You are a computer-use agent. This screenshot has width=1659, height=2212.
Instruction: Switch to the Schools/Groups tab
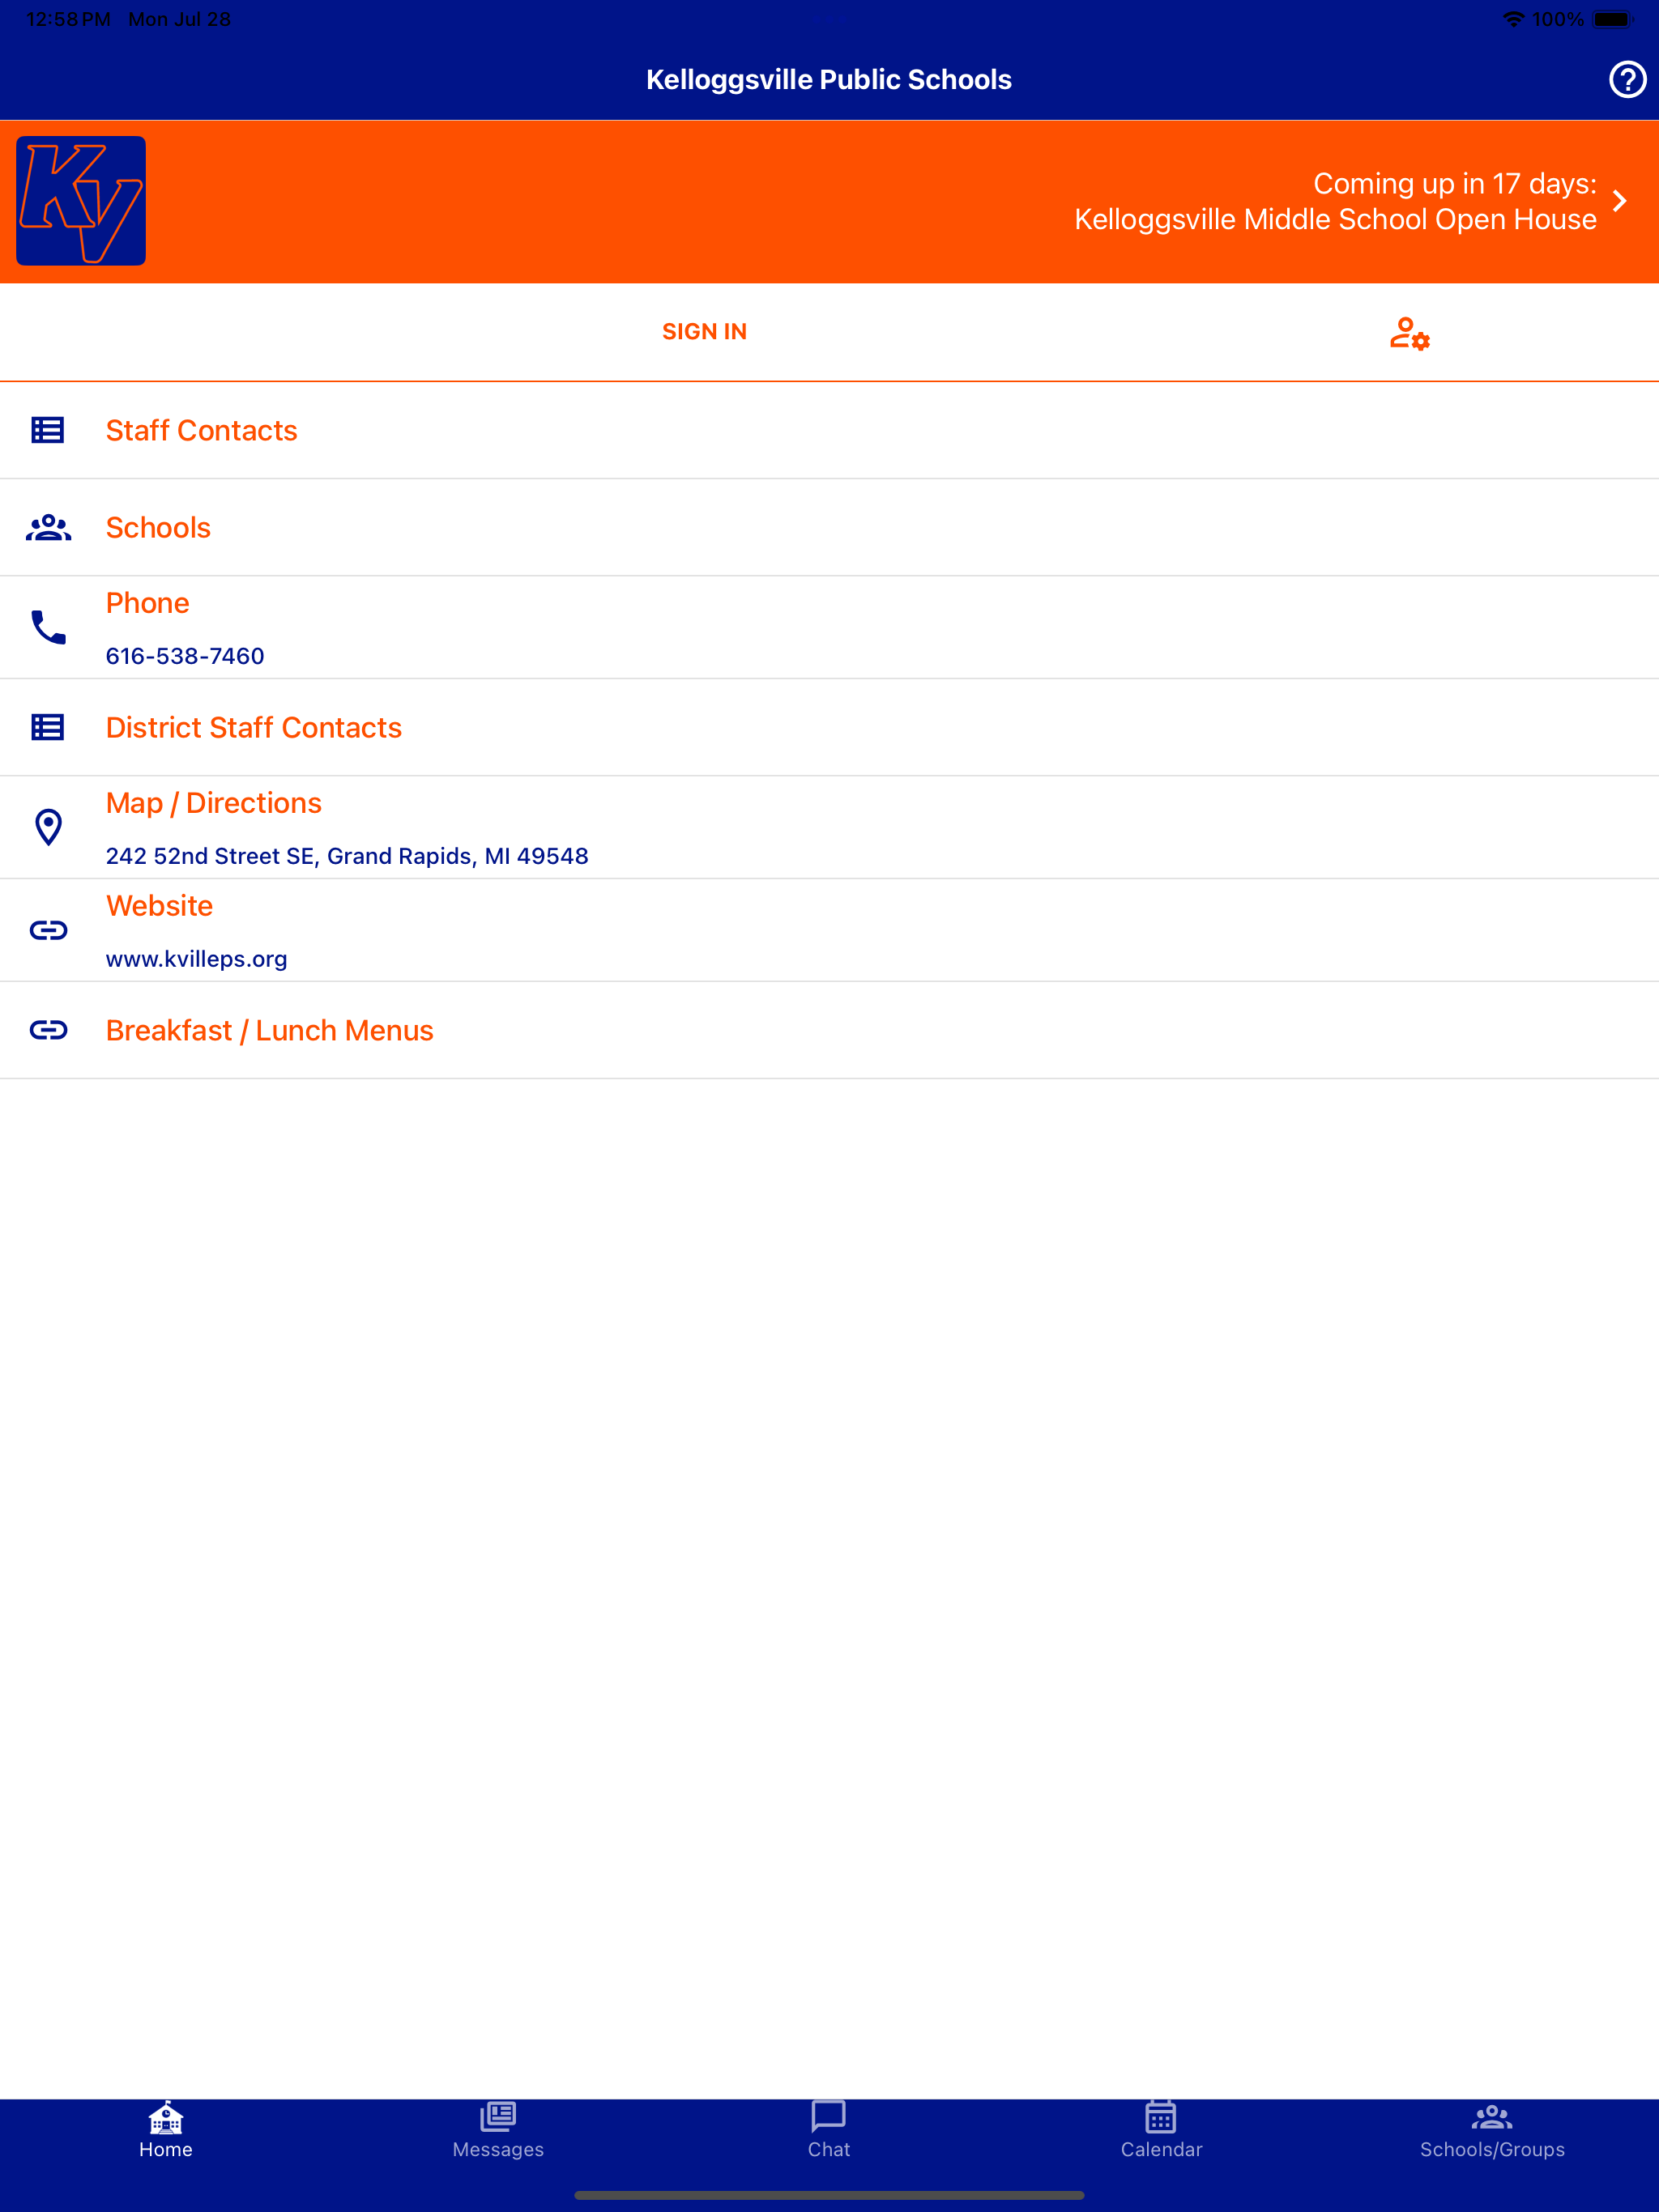(1492, 2131)
